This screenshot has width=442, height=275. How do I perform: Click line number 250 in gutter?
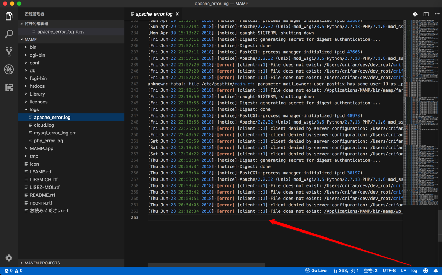(135, 135)
